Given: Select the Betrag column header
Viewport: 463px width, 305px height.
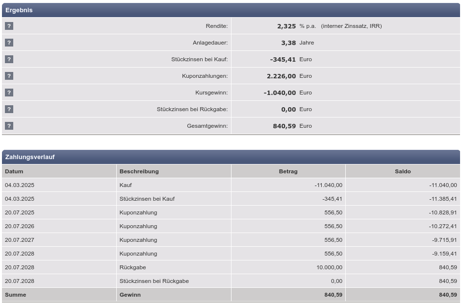Looking at the screenshot, I should (x=288, y=171).
